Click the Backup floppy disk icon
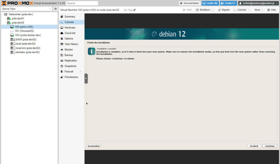280x164 pixels. click(62, 55)
